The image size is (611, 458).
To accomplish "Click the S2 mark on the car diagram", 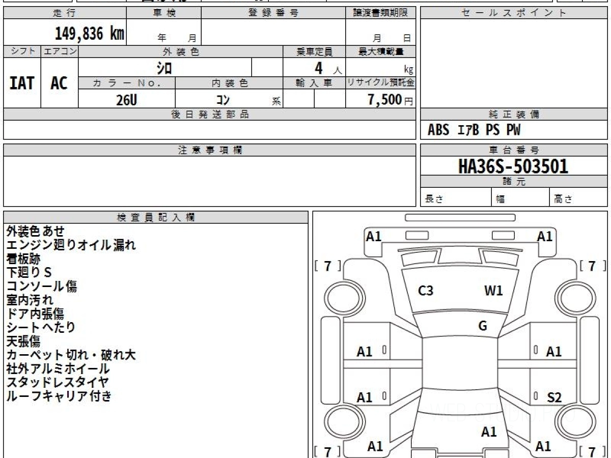I will pyautogui.click(x=554, y=397).
